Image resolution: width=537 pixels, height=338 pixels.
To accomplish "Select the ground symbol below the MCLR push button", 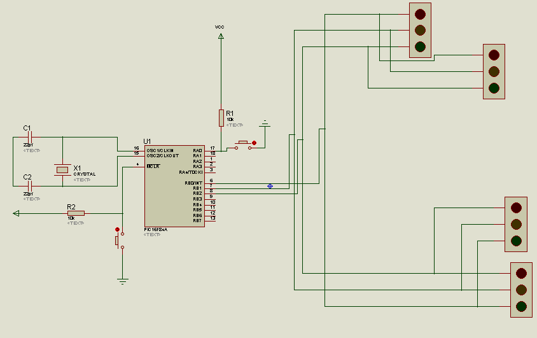I will [x=123, y=281].
